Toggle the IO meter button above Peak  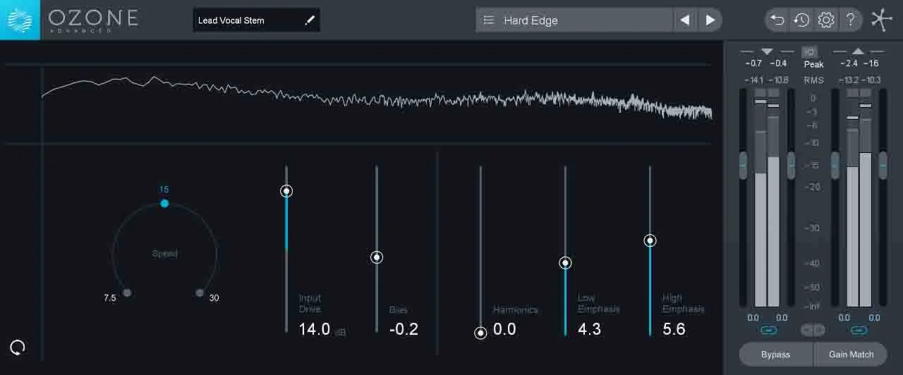(x=809, y=52)
